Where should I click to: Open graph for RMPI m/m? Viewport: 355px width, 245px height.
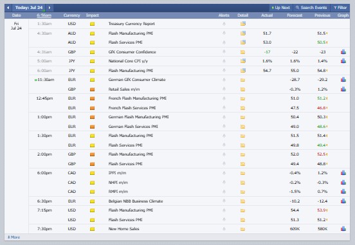[343, 192]
